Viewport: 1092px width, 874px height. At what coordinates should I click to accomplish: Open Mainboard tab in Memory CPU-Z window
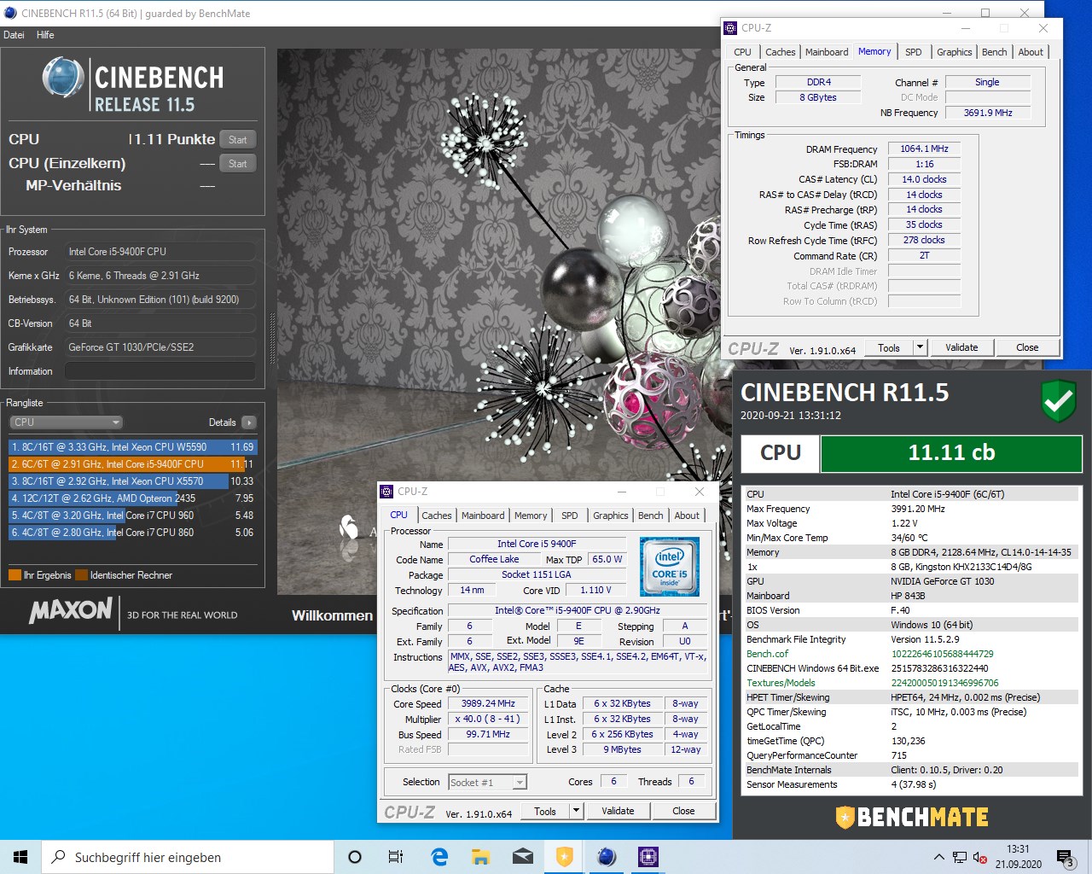pos(827,52)
